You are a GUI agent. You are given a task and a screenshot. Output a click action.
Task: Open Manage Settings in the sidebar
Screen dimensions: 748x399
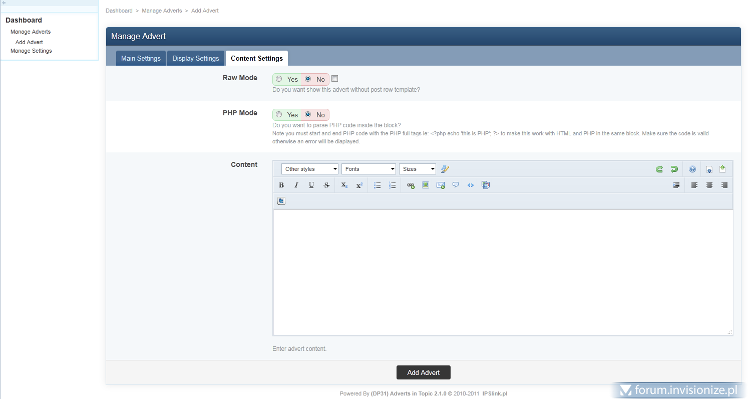tap(31, 51)
